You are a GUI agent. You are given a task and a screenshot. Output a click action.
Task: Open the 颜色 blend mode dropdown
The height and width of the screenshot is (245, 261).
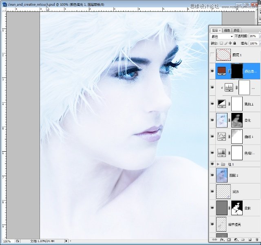point(222,36)
